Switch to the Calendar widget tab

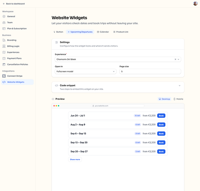pyautogui.click(x=103, y=32)
